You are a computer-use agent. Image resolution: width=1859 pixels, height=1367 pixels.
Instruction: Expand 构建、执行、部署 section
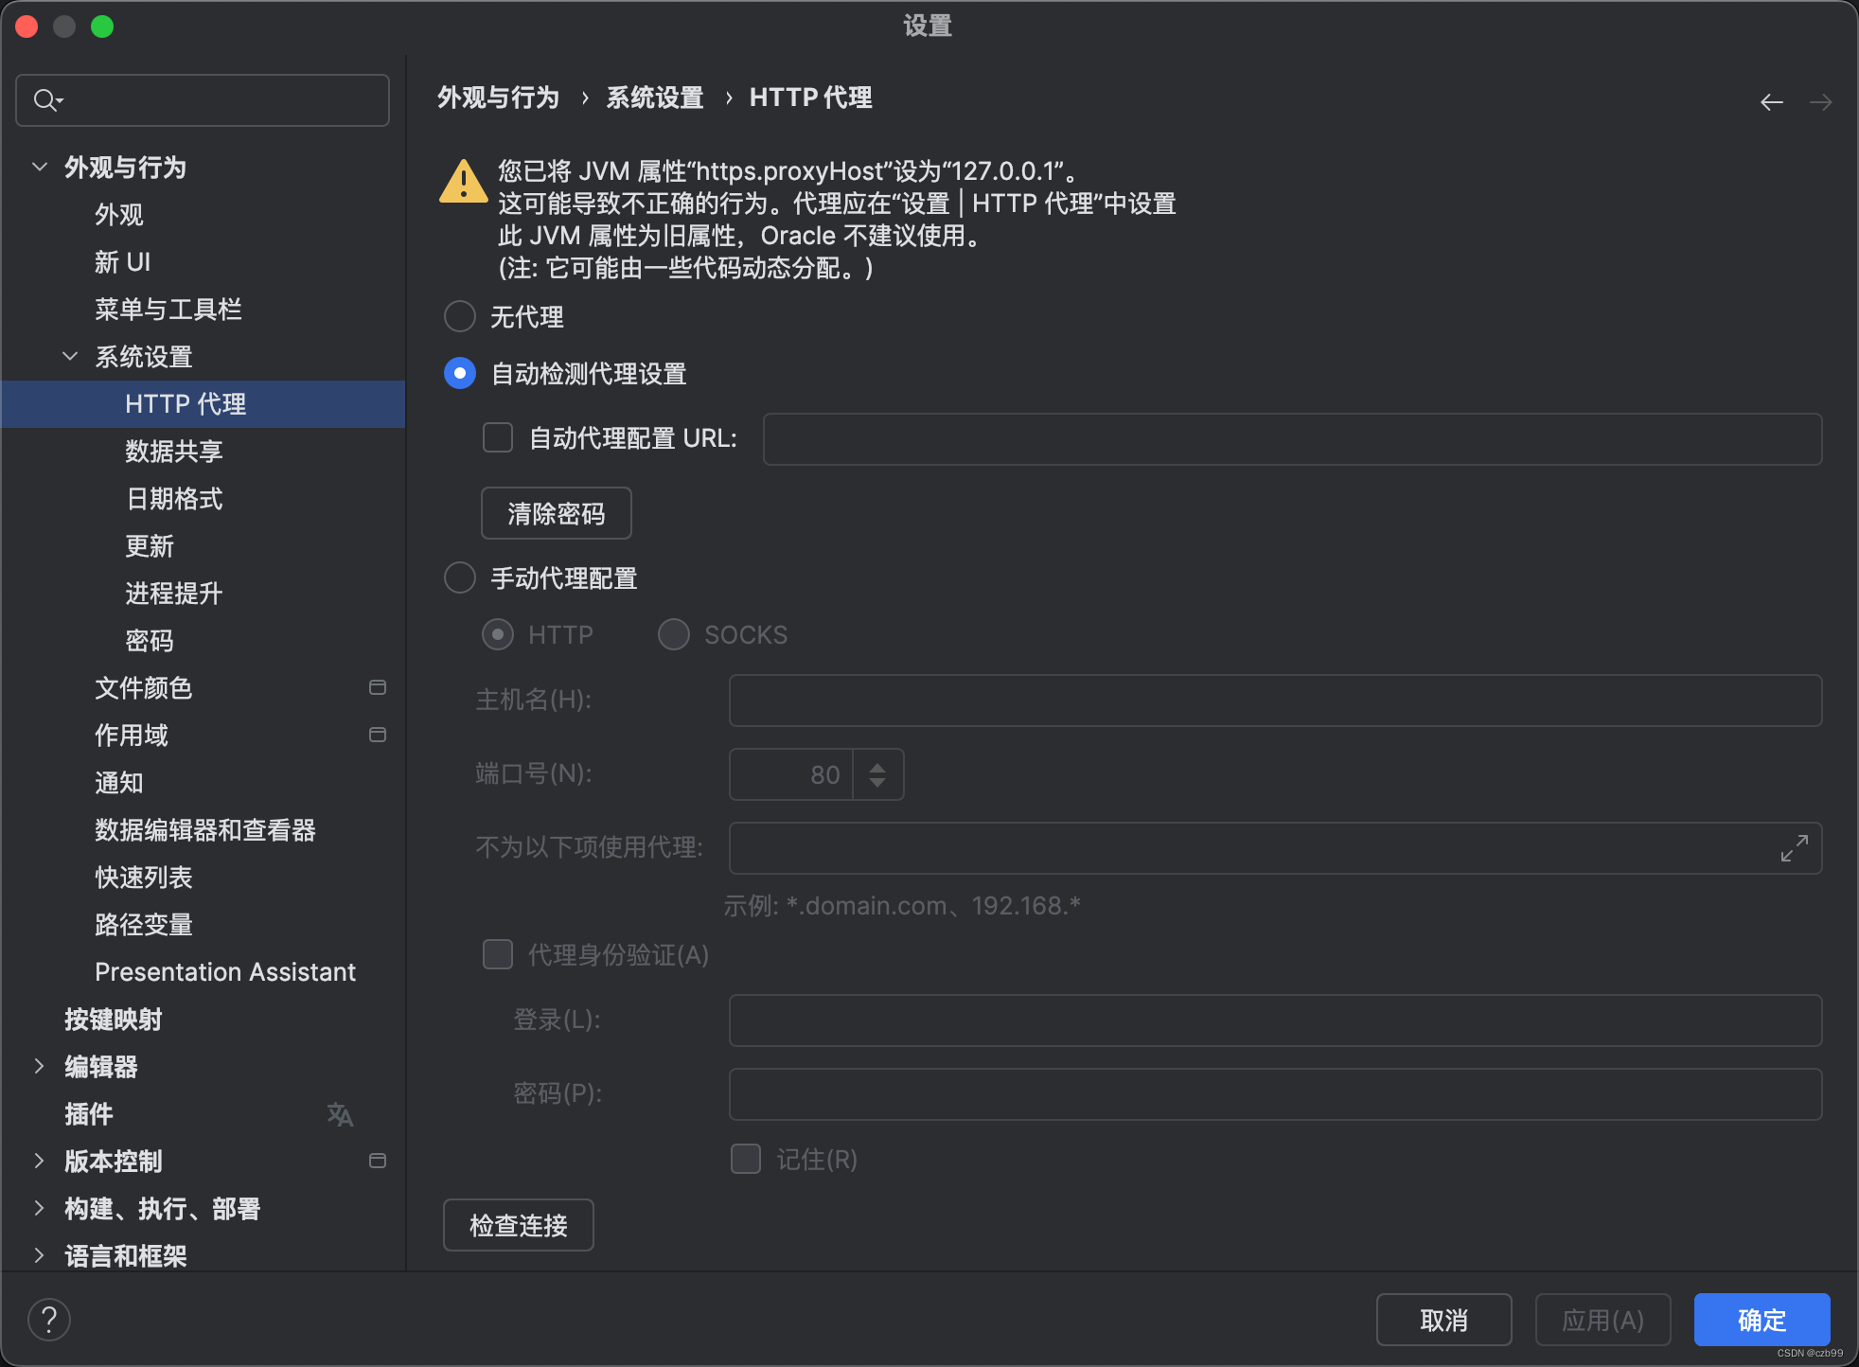[40, 1208]
